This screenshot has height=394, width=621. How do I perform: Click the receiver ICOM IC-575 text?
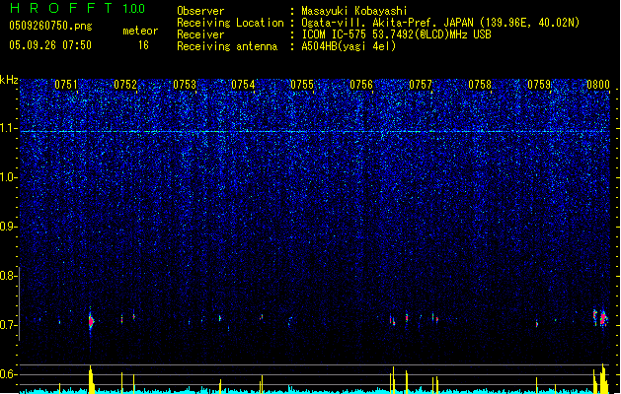[396, 34]
